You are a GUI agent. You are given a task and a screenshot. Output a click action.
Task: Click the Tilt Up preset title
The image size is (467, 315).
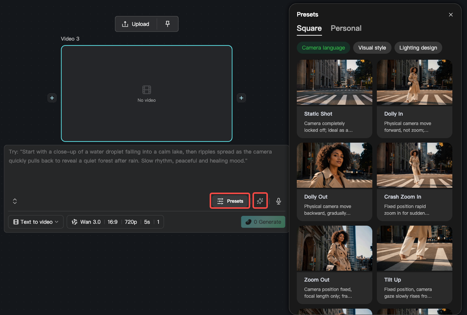tap(393, 280)
